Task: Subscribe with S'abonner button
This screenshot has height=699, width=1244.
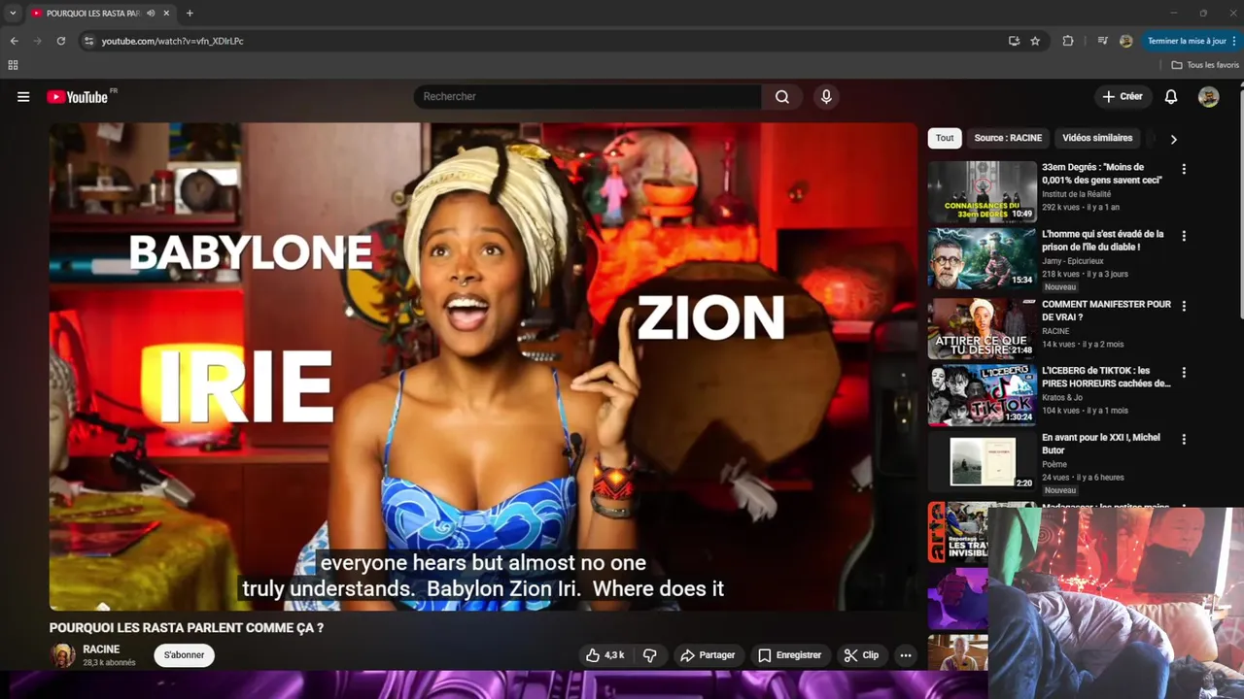Action: pyautogui.click(x=184, y=655)
